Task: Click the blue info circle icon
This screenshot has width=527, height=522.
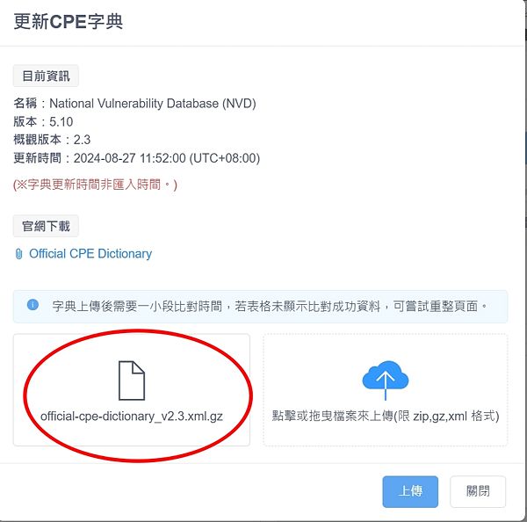Action: pos(32,305)
